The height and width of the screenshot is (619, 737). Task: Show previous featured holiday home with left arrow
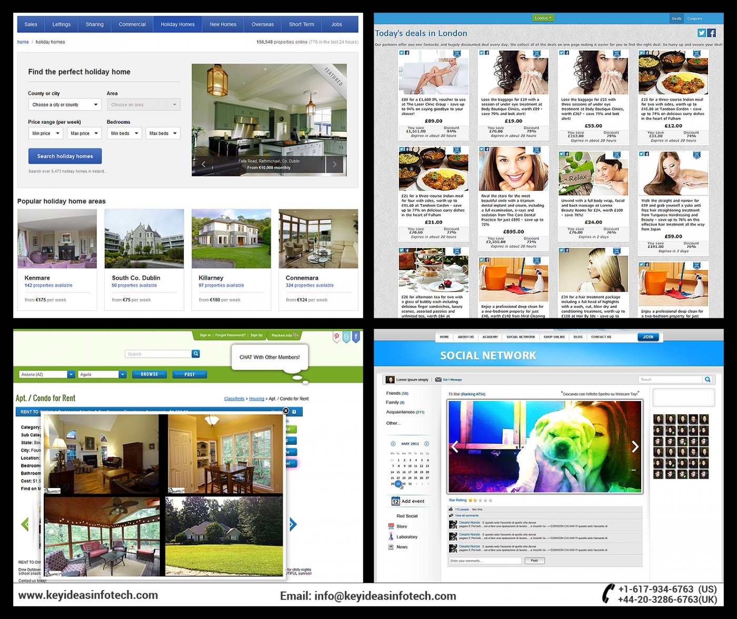(x=204, y=164)
